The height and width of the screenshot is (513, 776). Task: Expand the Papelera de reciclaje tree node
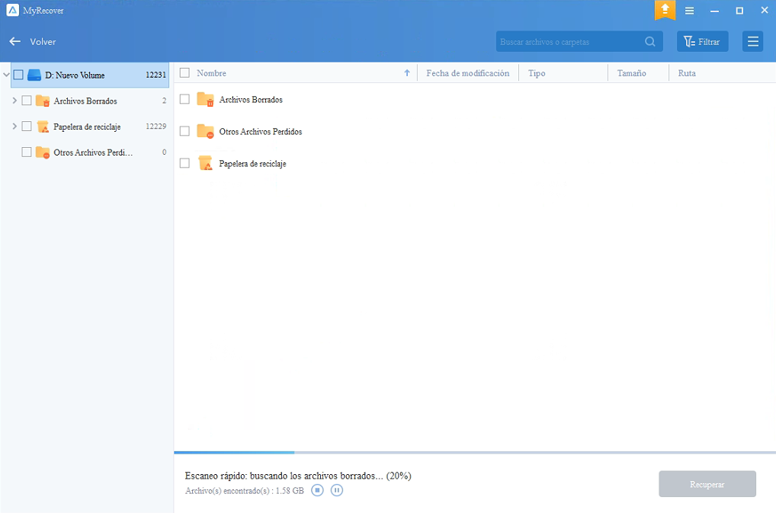(14, 126)
